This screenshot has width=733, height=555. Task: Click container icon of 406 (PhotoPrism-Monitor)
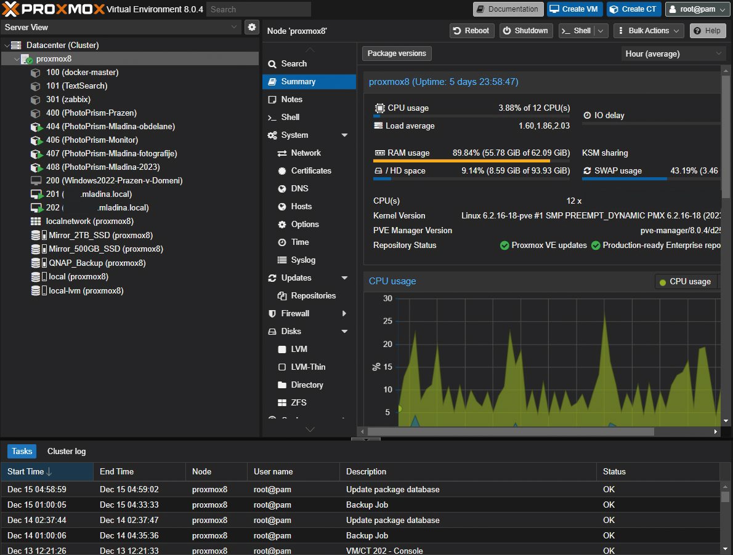click(x=36, y=140)
